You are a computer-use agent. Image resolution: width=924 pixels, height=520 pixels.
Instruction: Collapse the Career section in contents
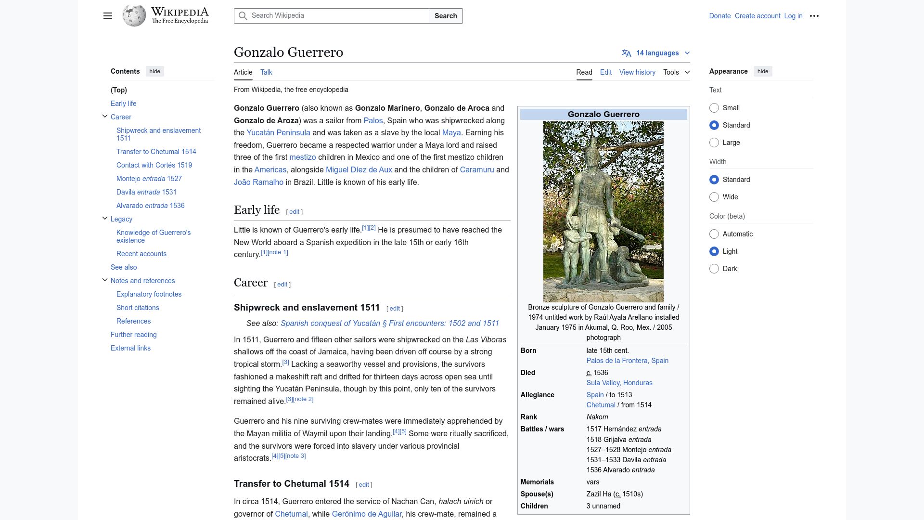tap(105, 117)
